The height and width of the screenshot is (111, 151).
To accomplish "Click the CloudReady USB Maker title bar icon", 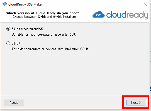I will click(5, 4).
